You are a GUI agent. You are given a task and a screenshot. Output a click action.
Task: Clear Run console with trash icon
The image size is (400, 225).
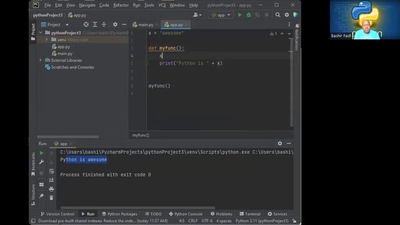click(51, 197)
